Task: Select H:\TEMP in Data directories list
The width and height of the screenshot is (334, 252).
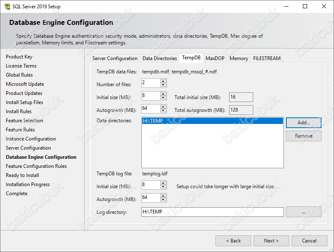Action: click(212, 121)
